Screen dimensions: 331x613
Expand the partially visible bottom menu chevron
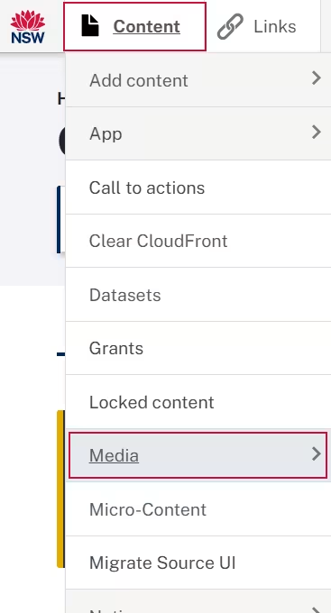[x=317, y=610]
